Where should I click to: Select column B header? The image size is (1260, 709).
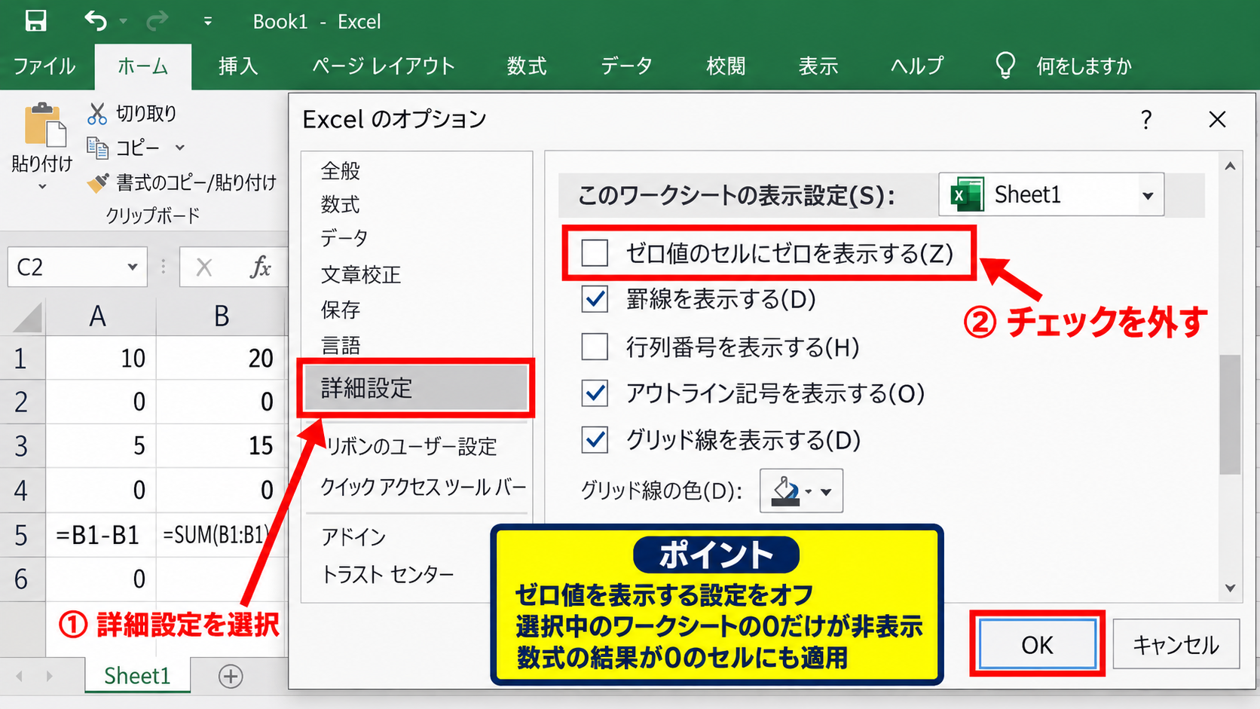pos(221,316)
